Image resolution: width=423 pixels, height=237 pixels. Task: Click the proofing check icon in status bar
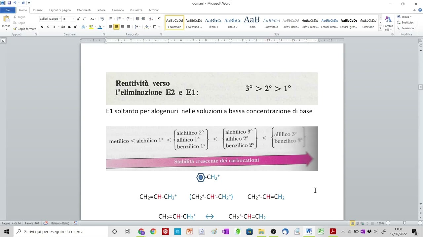tap(46, 223)
